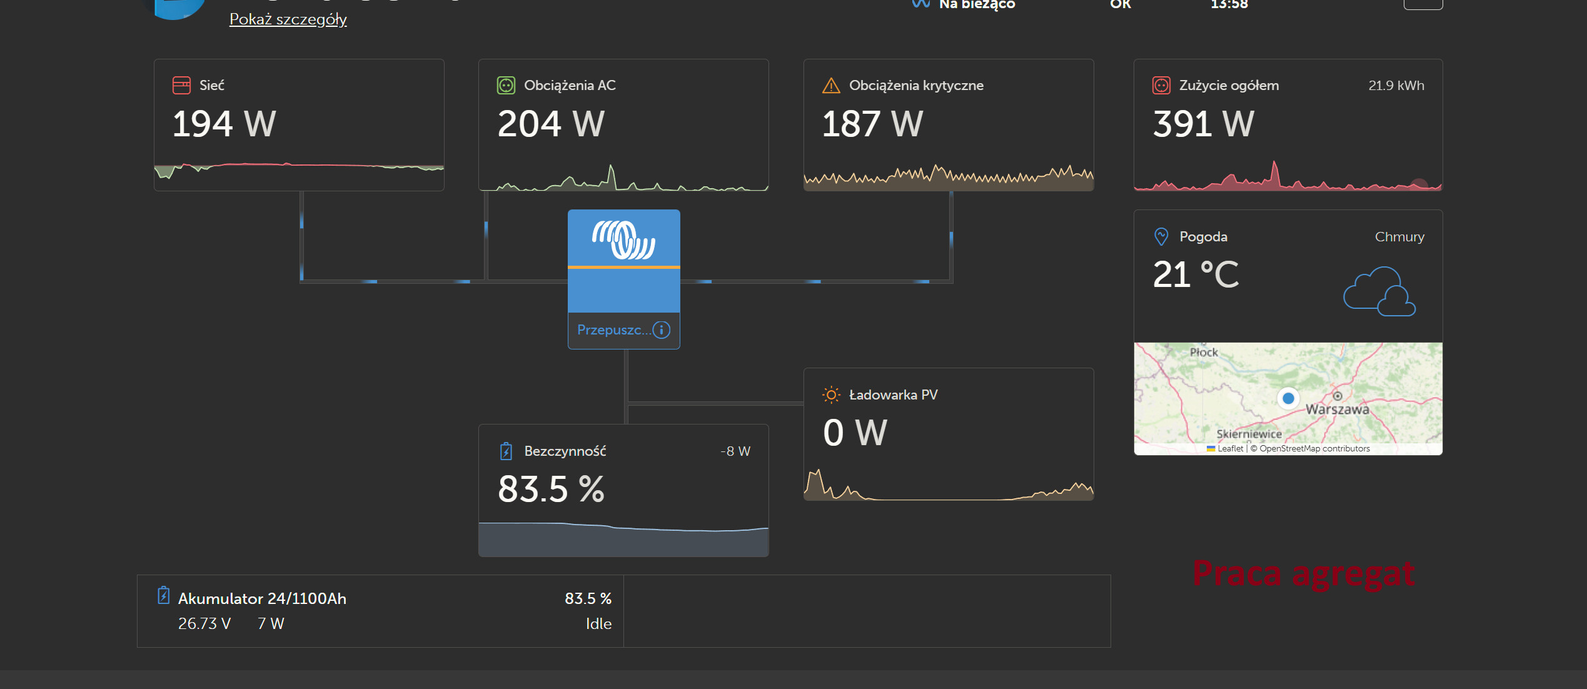This screenshot has width=1587, height=689.
Task: Click the blue location marker on map
Action: pyautogui.click(x=1288, y=398)
